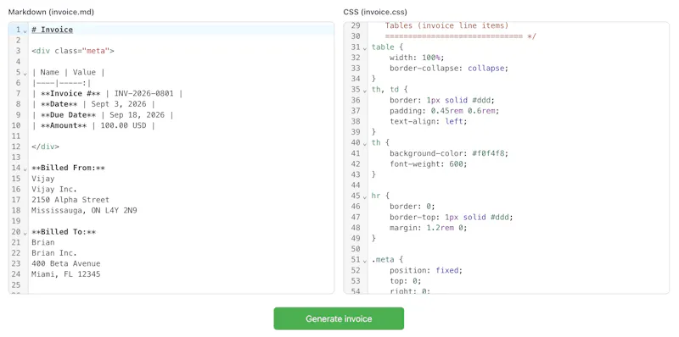The height and width of the screenshot is (337, 679).
Task: Click the 'Tables (invoice line items)' comment line
Action: [446, 25]
